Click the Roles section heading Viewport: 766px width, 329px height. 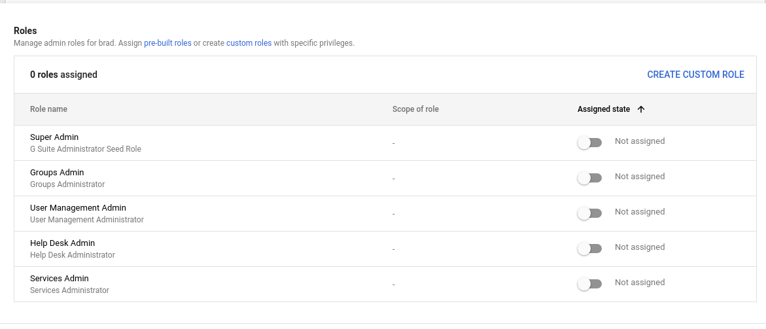(x=26, y=31)
